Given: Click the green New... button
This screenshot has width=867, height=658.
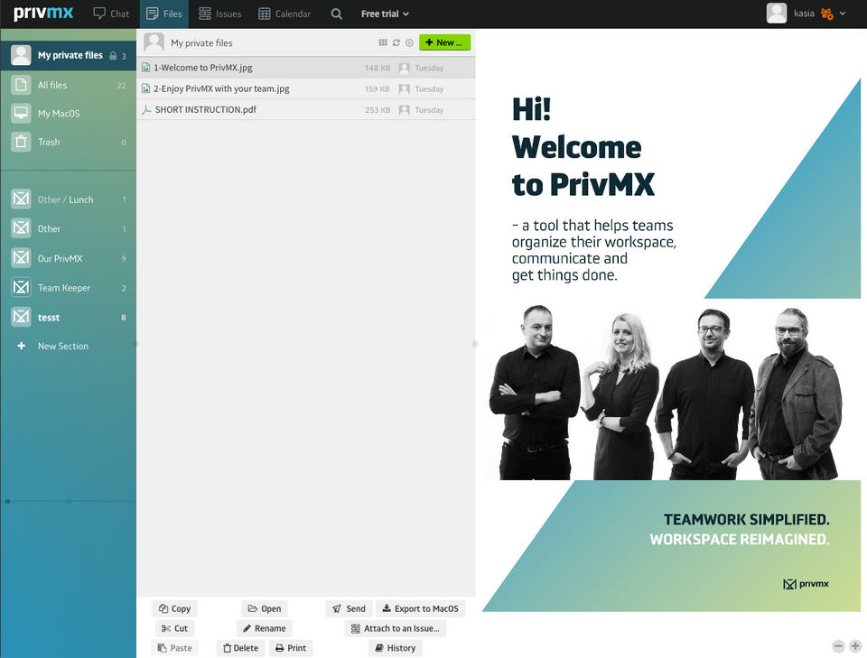Looking at the screenshot, I should click(444, 42).
